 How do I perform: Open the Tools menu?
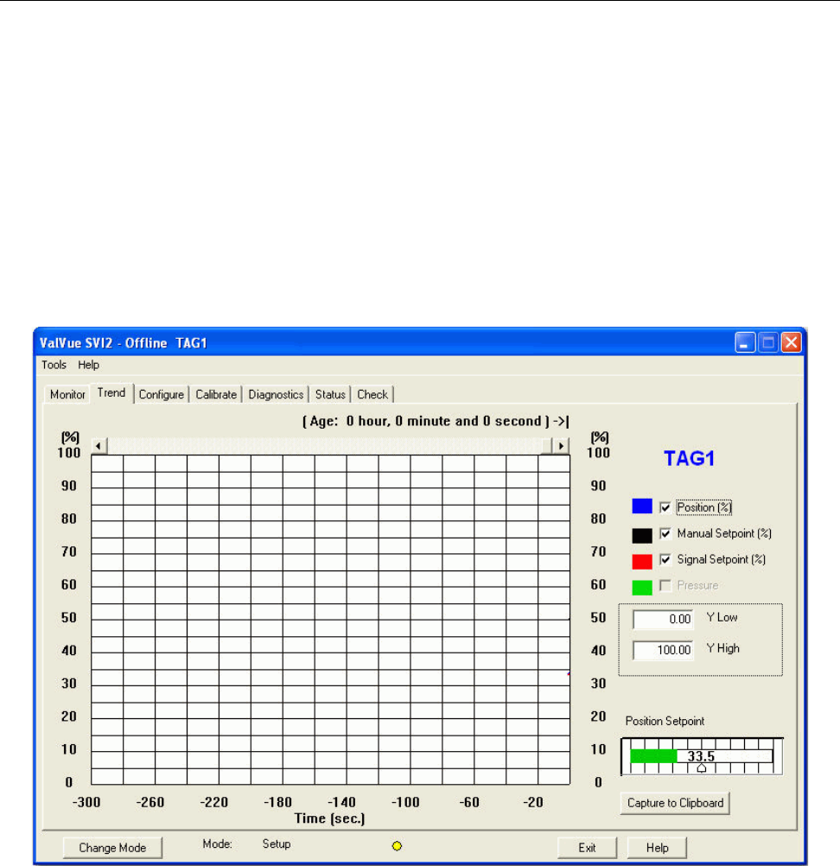pos(54,365)
